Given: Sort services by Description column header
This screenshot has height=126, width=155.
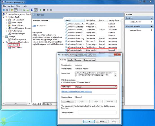Looking at the screenshot, I should 91,20.
